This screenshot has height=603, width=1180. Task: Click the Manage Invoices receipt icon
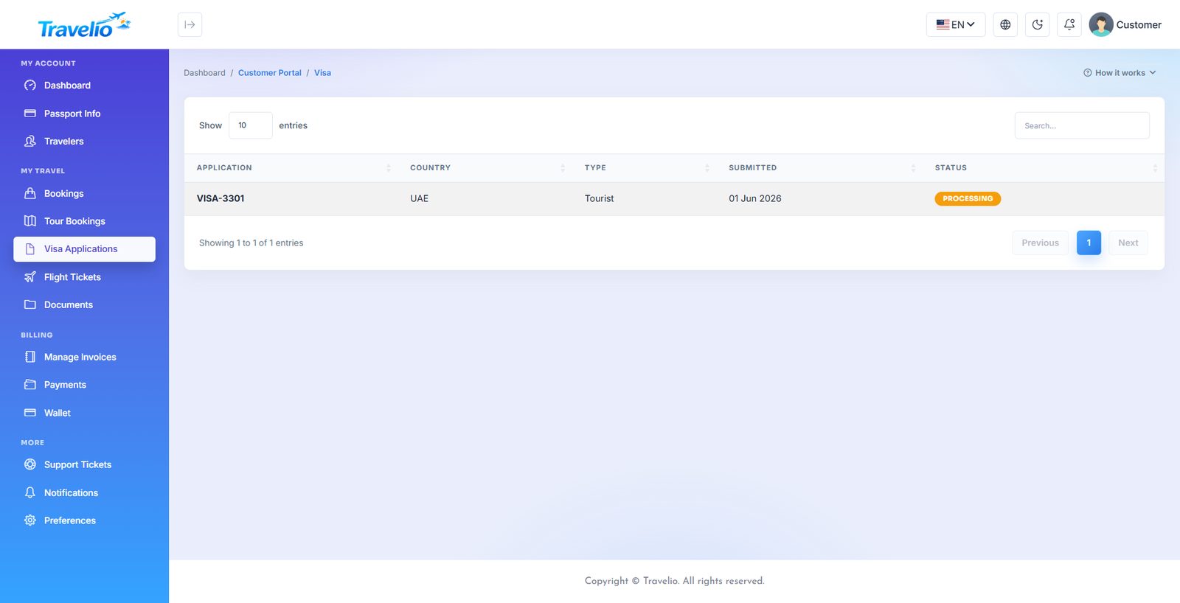(x=30, y=357)
